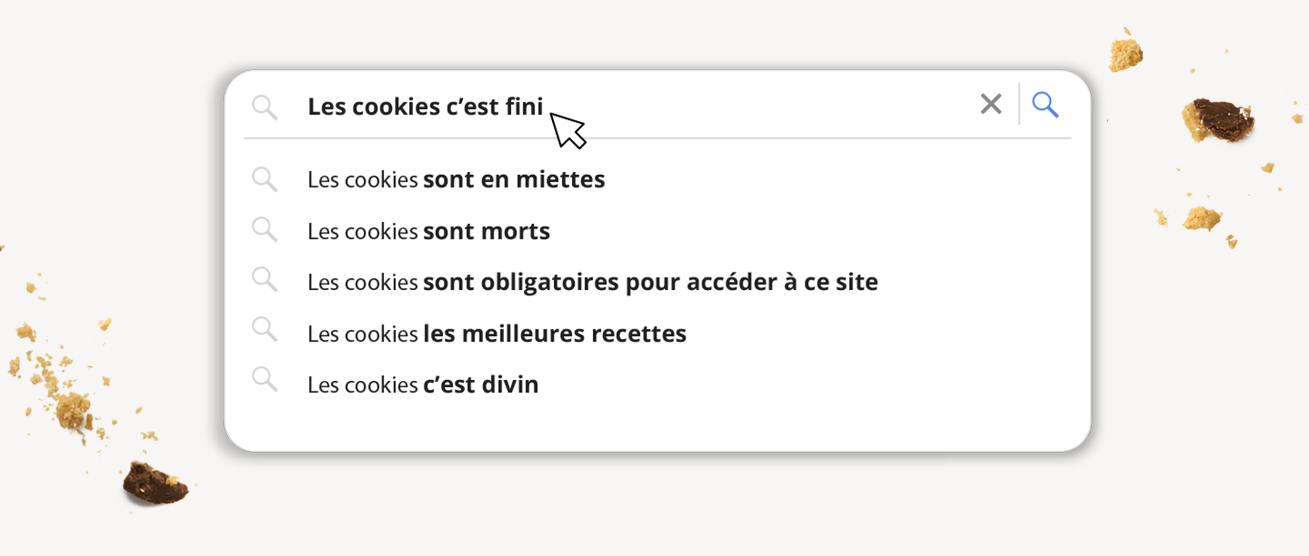Viewport: 1309px width, 556px height.
Task: Click the magnifier icon beside "sont morts"
Action: [x=264, y=230]
